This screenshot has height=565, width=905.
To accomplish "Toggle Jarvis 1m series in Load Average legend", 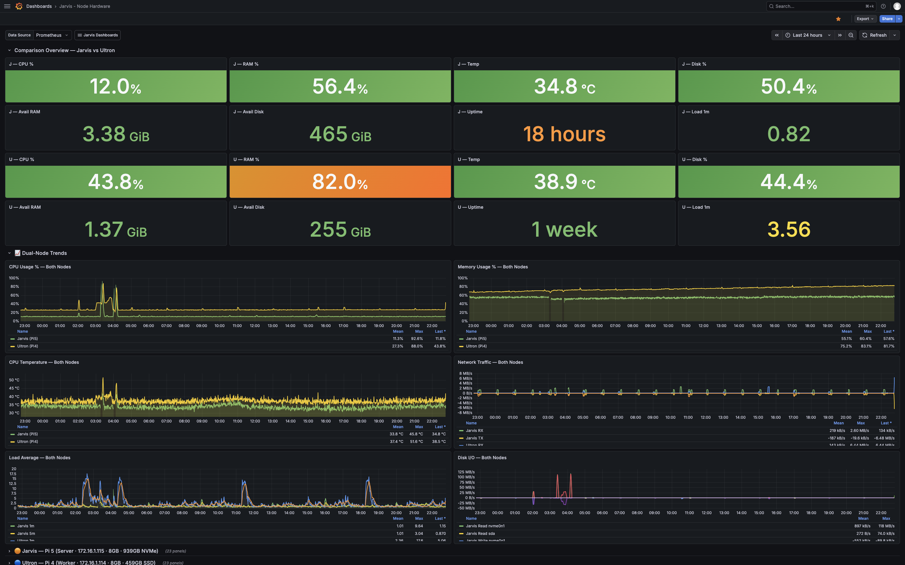I will click(26, 526).
